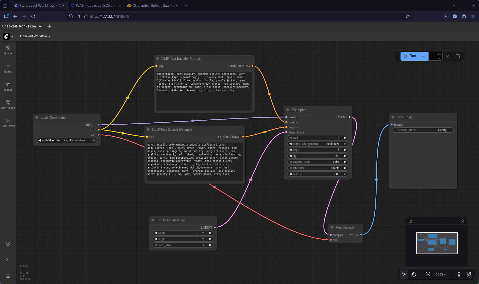Image resolution: width=479 pixels, height=284 pixels.
Task: Open the Templates sidebar panel
Action: point(8,122)
